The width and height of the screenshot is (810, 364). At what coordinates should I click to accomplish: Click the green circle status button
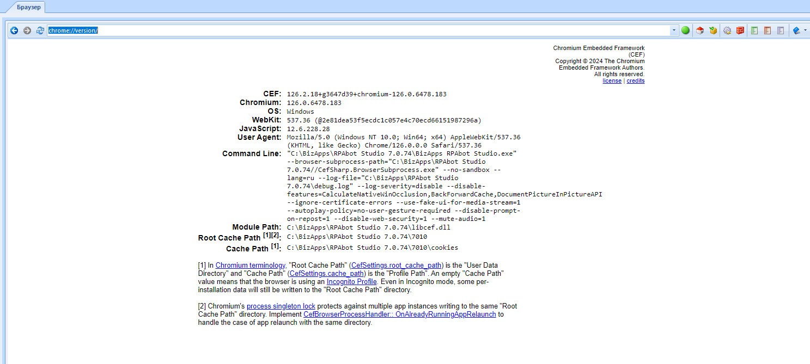[686, 30]
